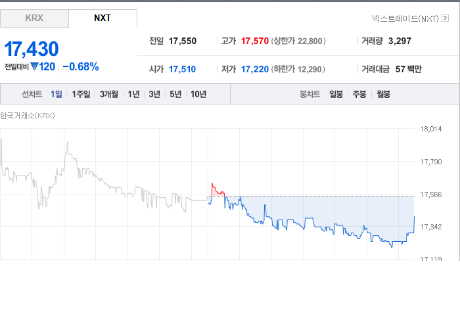Viewport: 460px width, 322px height.
Task: Click the red peak on the price chart
Action: (212, 183)
